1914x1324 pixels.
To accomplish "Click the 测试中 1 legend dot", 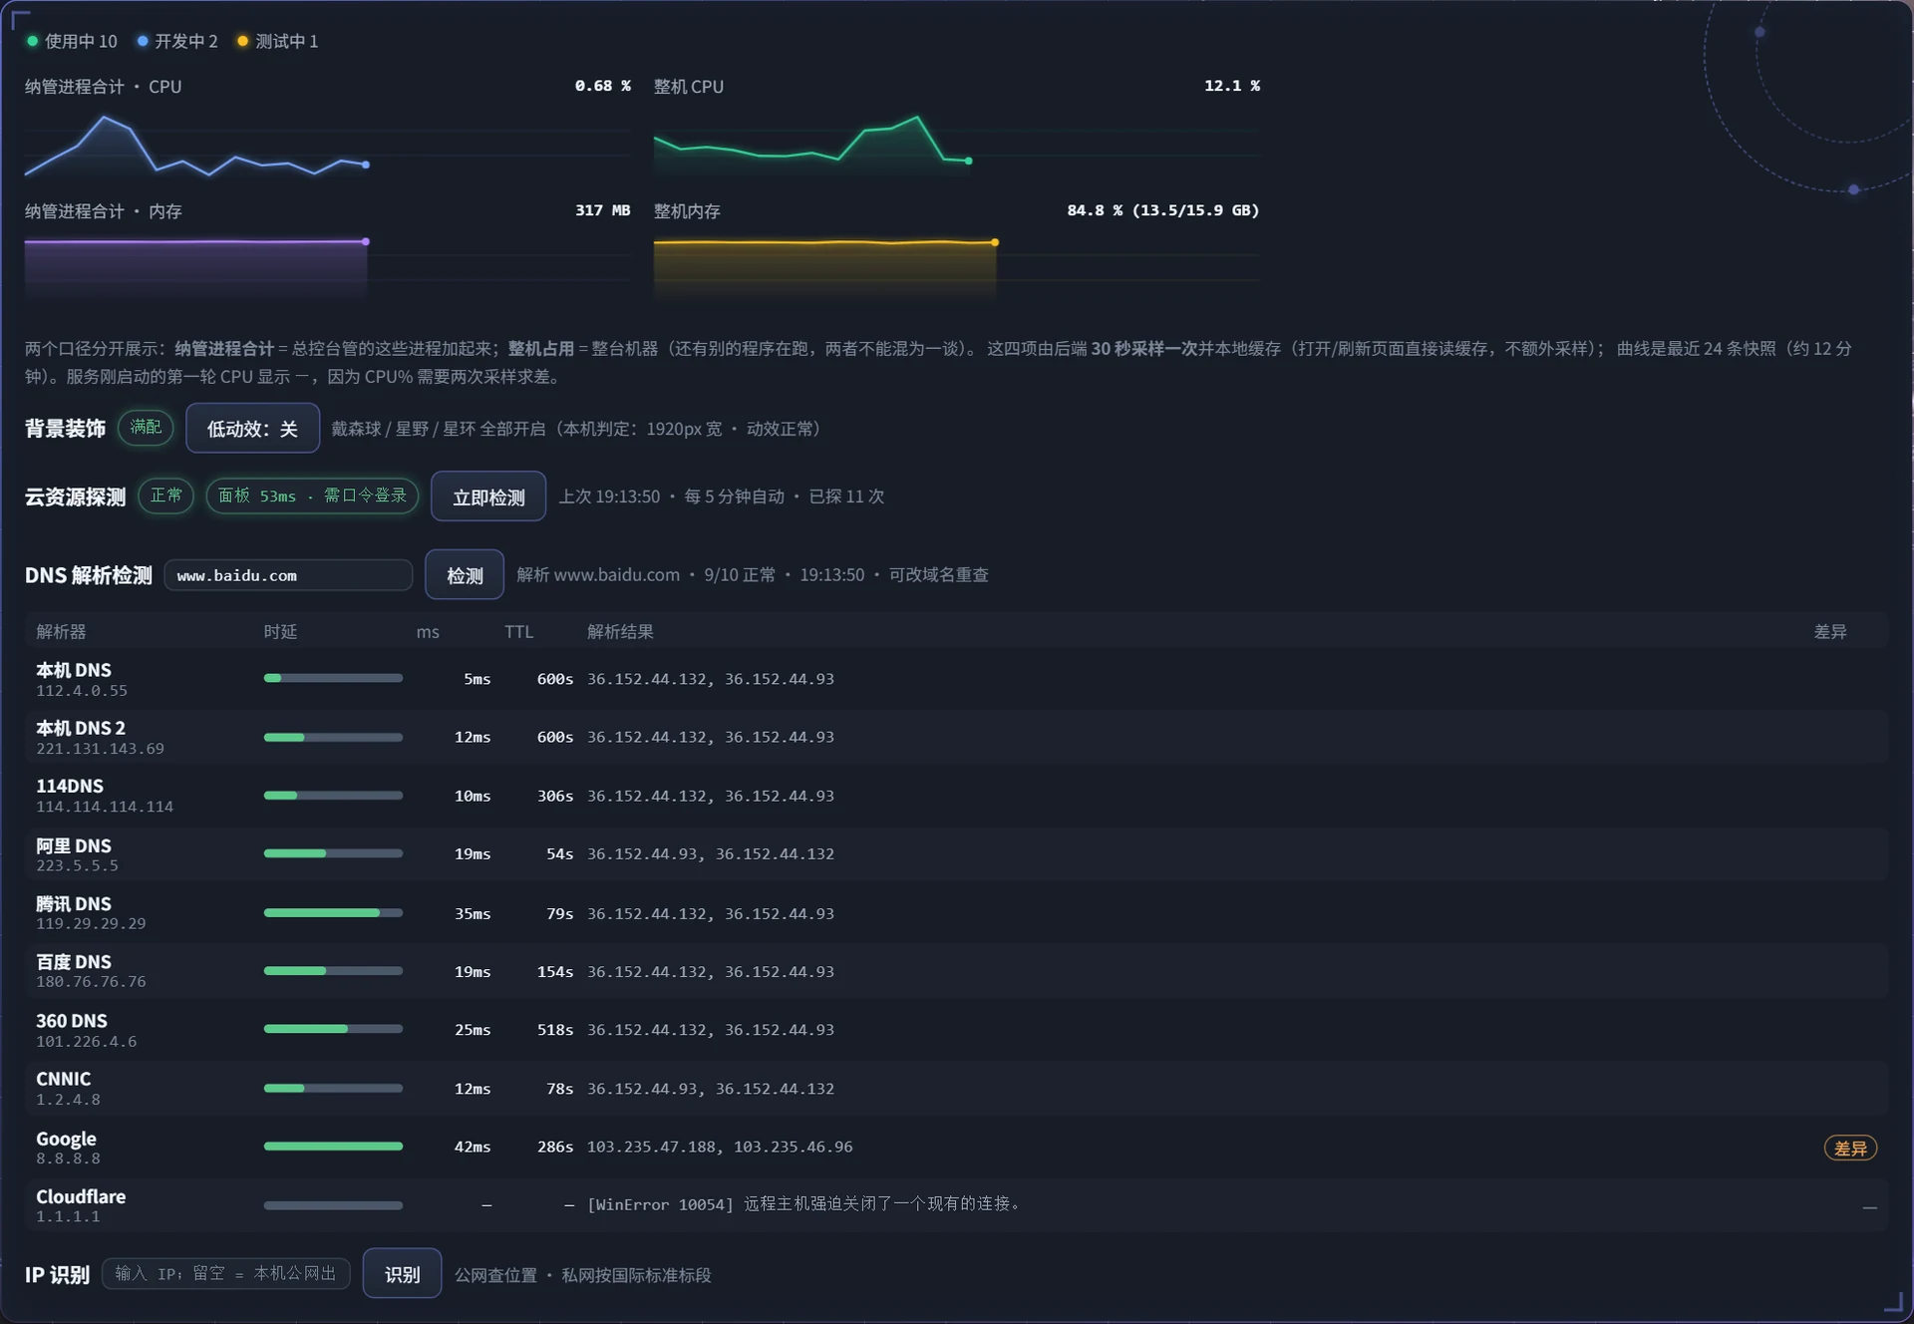I will [242, 41].
